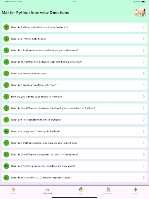Tap the Python logo Learn icon

tap(81, 190)
